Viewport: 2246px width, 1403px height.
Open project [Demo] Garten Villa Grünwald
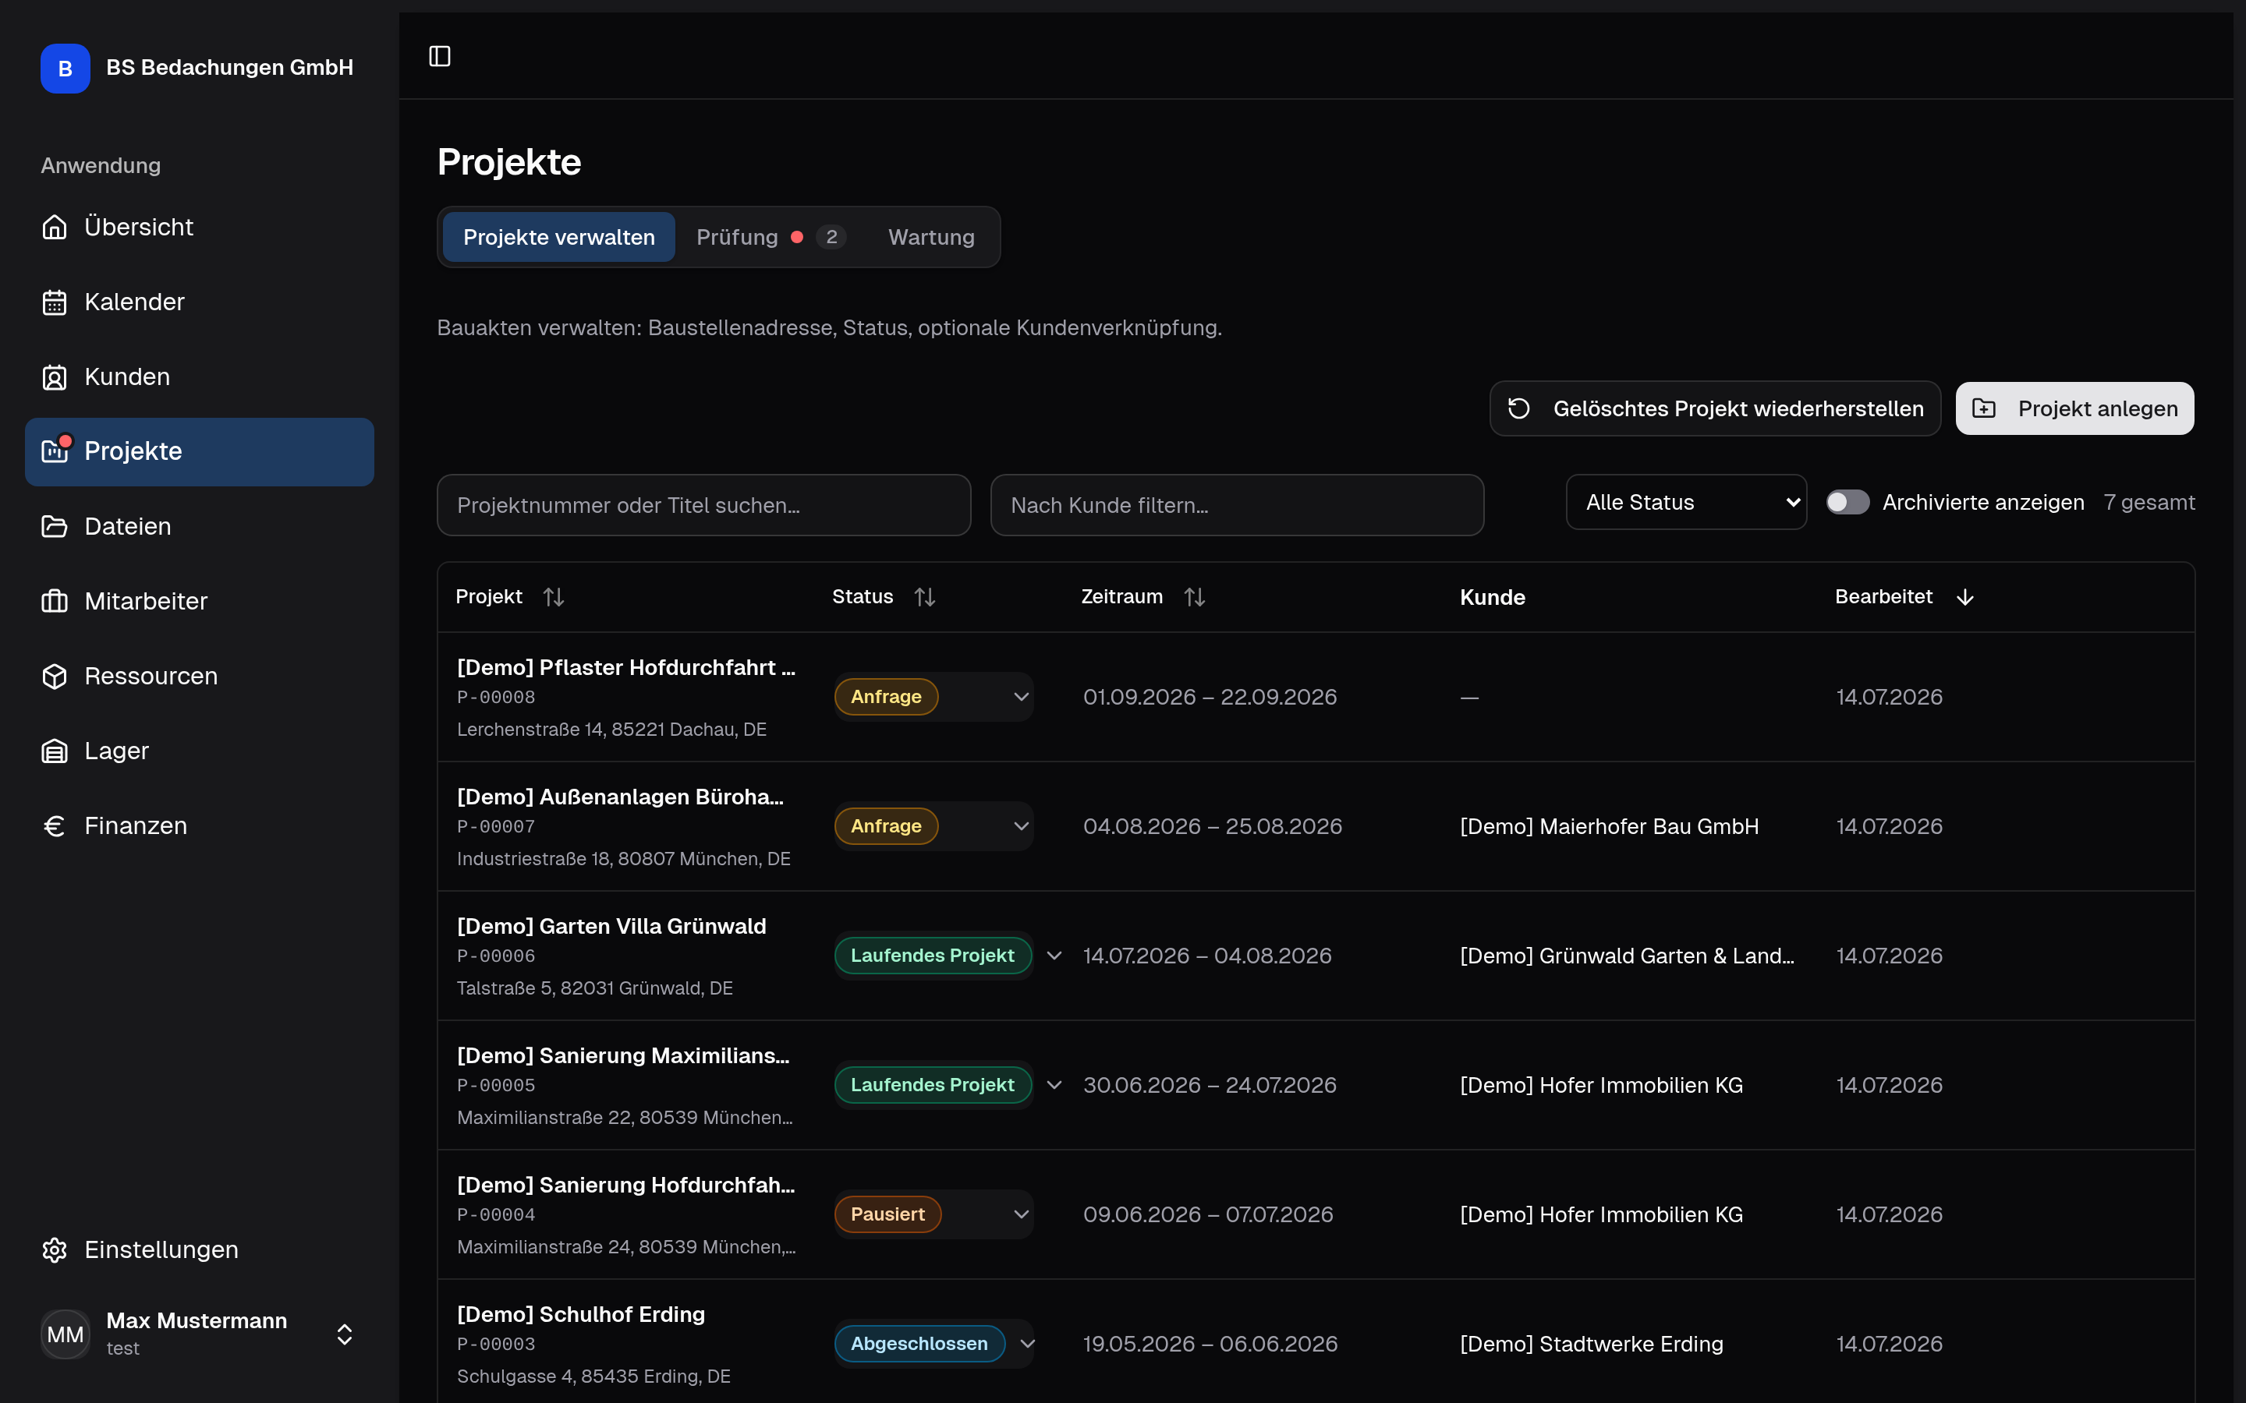click(611, 926)
